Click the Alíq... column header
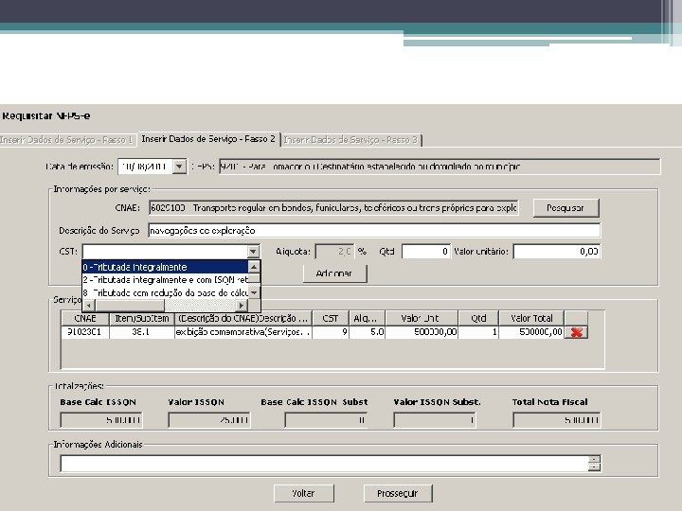 [x=368, y=319]
